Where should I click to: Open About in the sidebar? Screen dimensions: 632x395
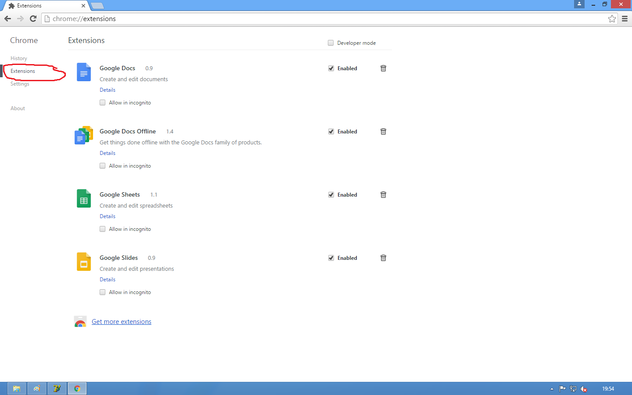(x=18, y=108)
